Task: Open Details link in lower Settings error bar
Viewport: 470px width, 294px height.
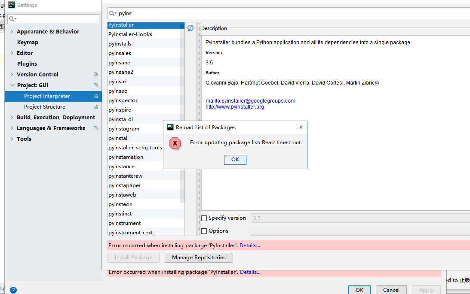Action: click(250, 272)
